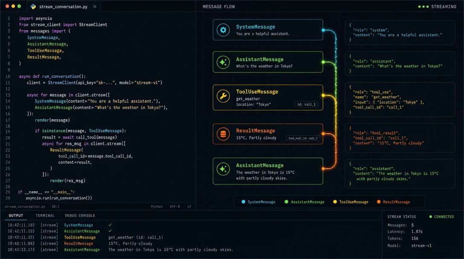The width and height of the screenshot is (464, 259).
Task: Click 'asyncio.run(run_conversation())' on line 30
Action: [59, 198]
